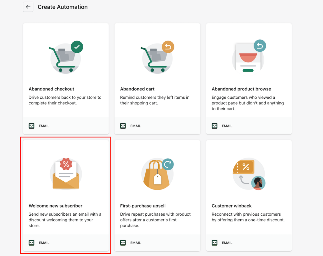Click 'Reconnect with previous customers' description

pos(248,217)
